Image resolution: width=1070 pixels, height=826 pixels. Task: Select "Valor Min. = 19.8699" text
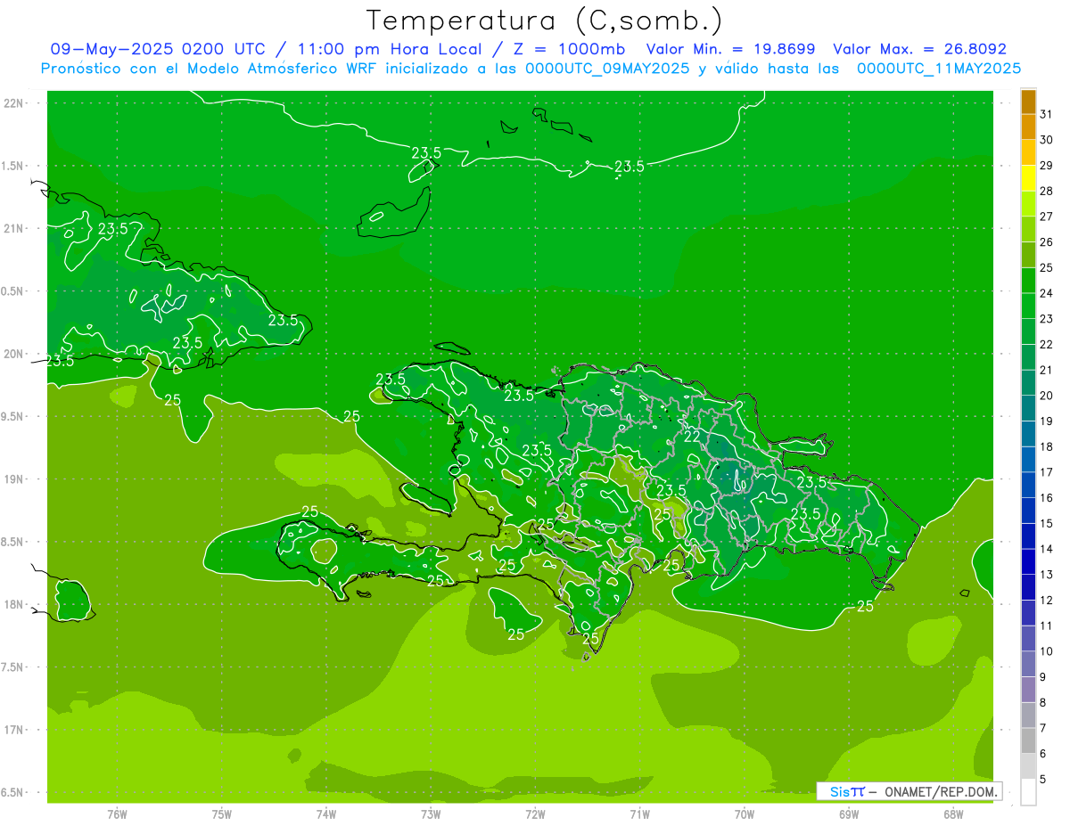[729, 49]
